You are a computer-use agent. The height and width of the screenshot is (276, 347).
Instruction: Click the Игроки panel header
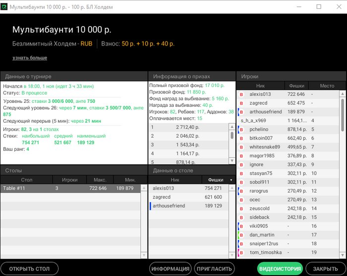291,76
